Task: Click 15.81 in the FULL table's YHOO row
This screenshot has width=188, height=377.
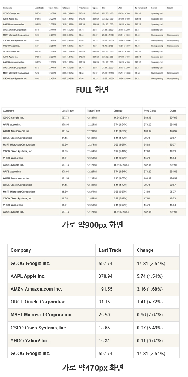Action: coord(37,46)
